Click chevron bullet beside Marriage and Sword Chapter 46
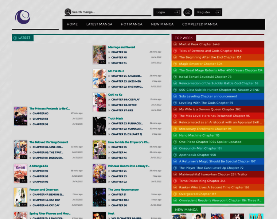 point(109,52)
